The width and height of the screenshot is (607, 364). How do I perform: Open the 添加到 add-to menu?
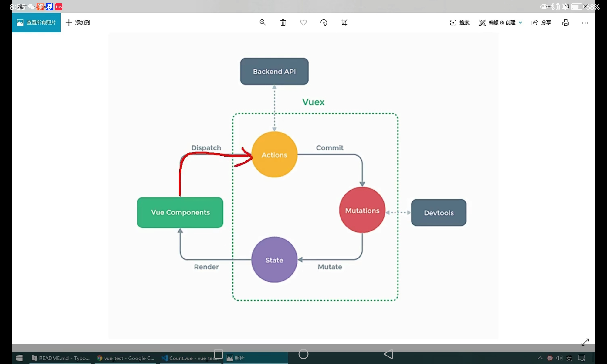tap(78, 23)
